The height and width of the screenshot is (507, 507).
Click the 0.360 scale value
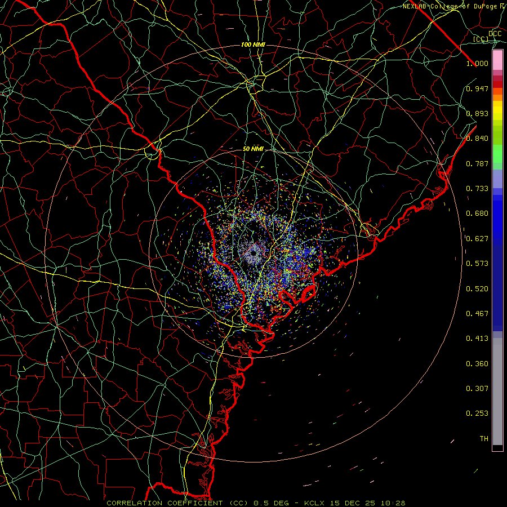click(477, 364)
